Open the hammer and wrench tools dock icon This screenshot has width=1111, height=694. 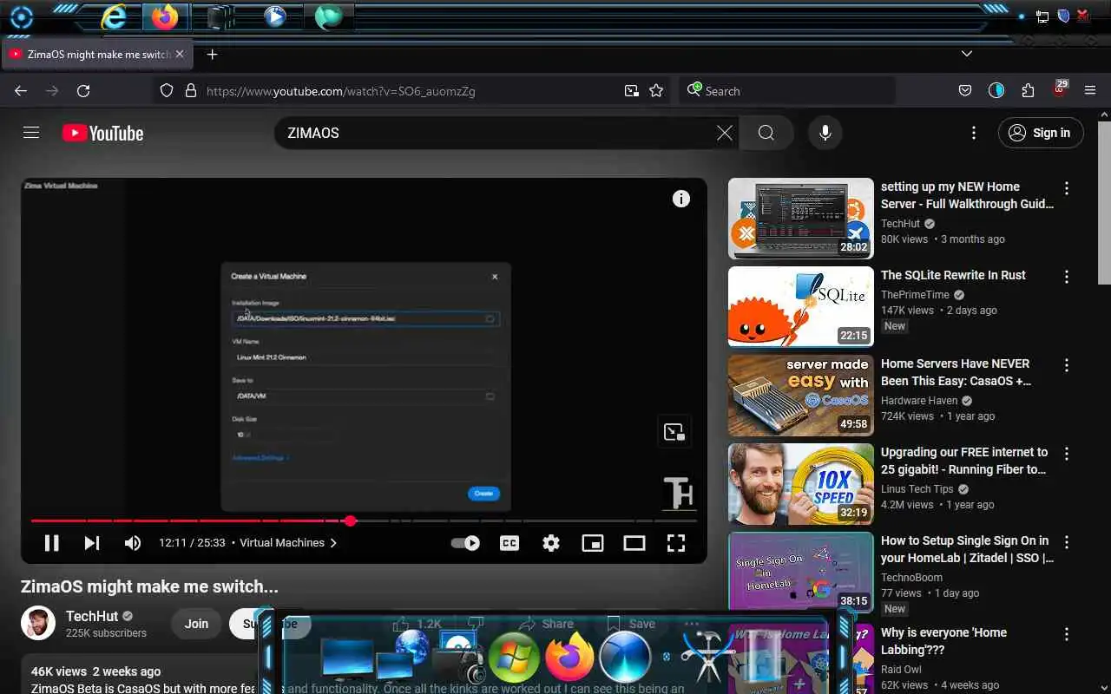point(707,657)
